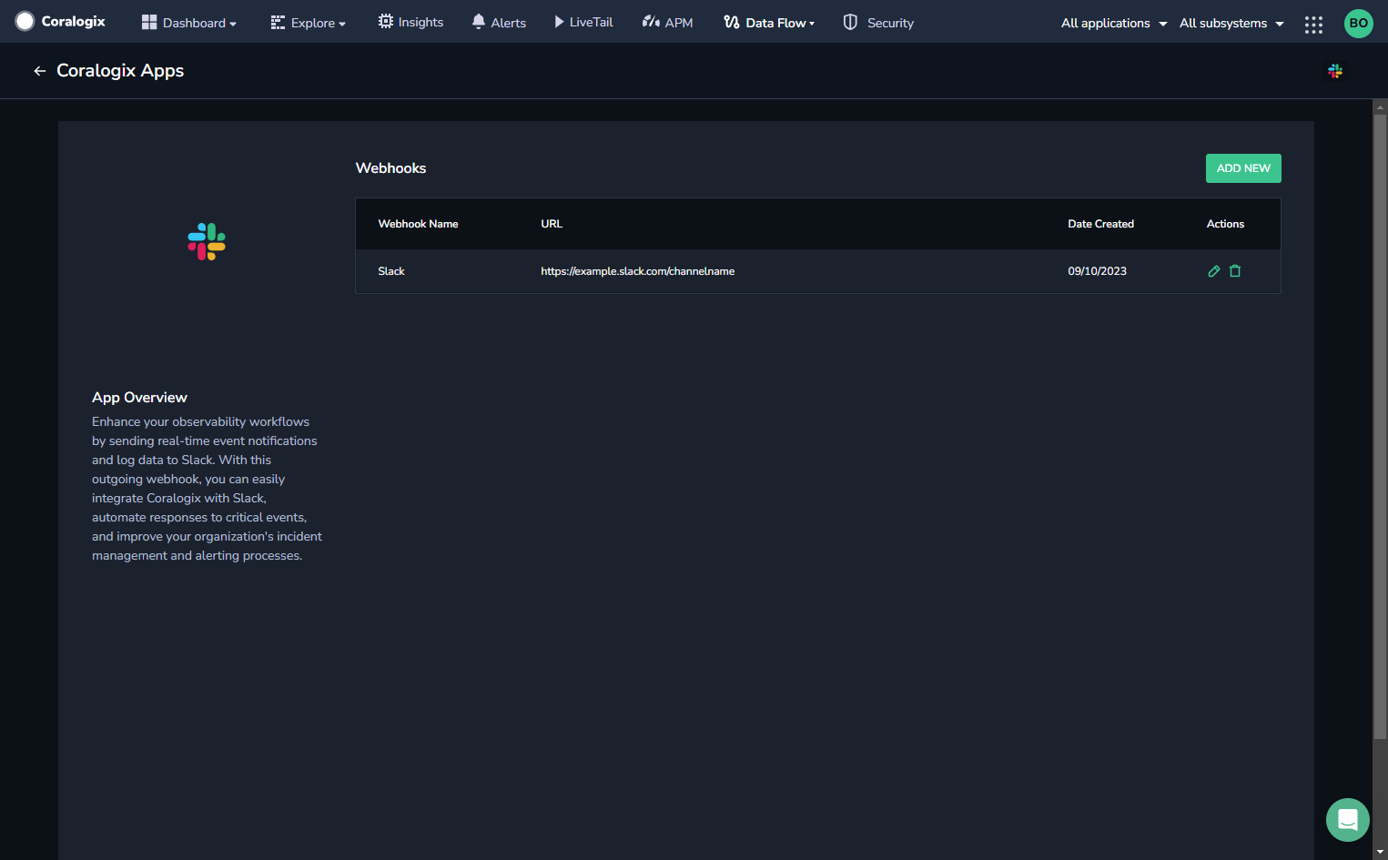Click the https://example.slack.com/channelname URL

(637, 271)
